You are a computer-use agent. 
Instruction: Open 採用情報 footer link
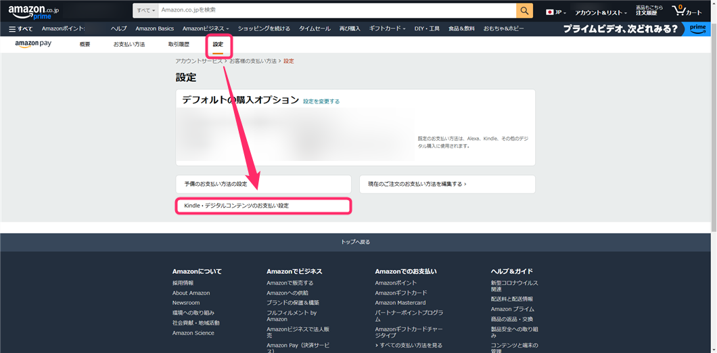click(x=183, y=283)
